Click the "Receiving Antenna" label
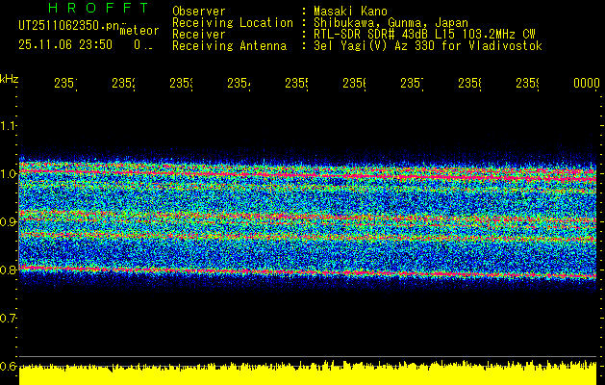This screenshot has width=605, height=385. tap(229, 46)
